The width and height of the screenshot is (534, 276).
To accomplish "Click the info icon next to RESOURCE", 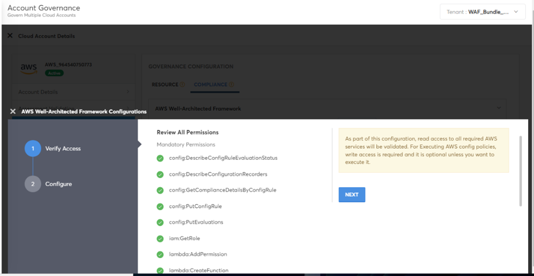I will (182, 85).
